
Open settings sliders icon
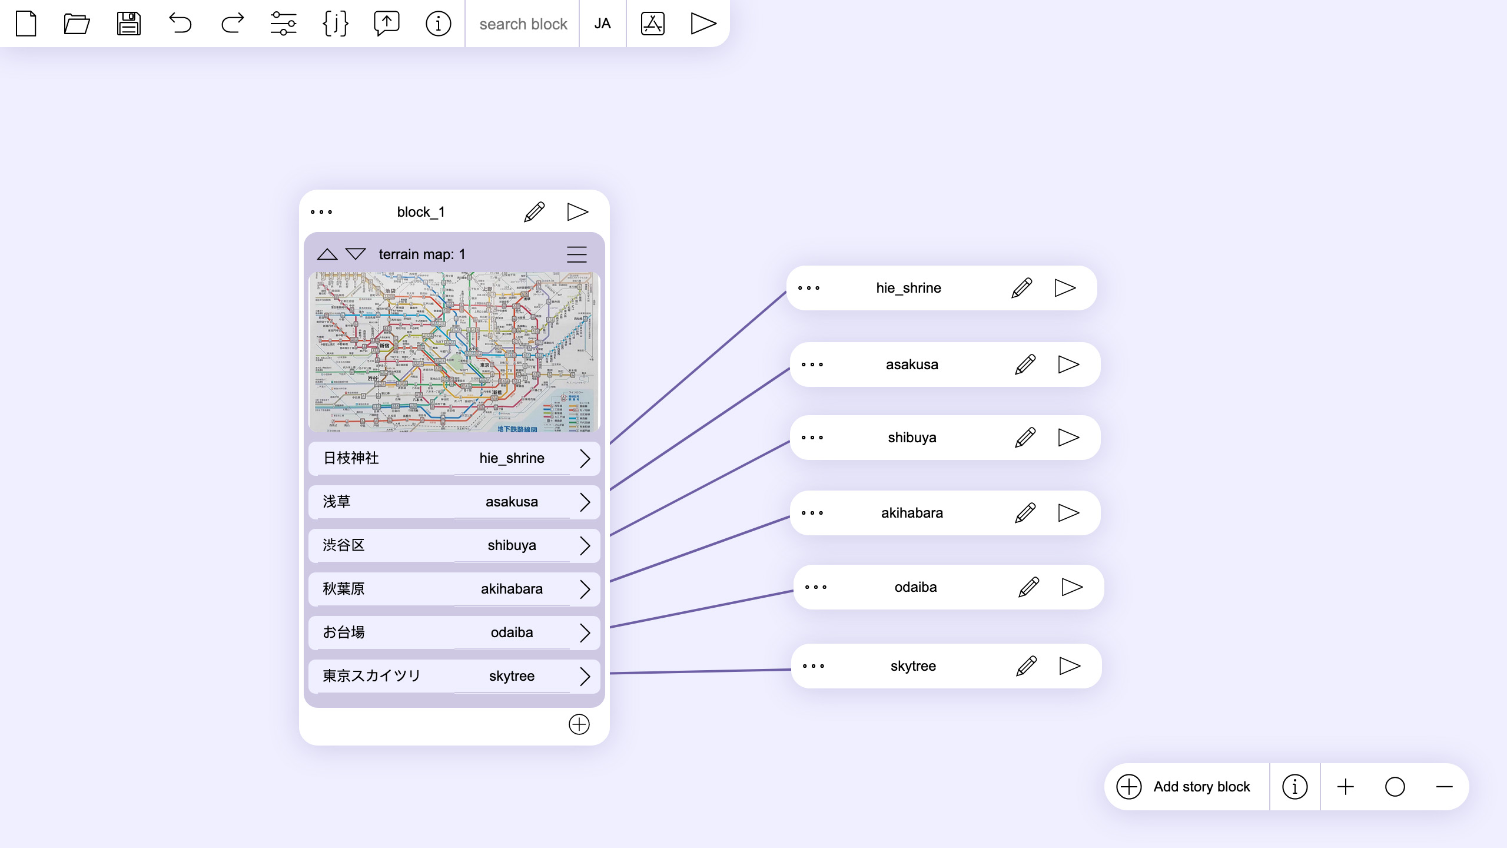[x=283, y=24]
